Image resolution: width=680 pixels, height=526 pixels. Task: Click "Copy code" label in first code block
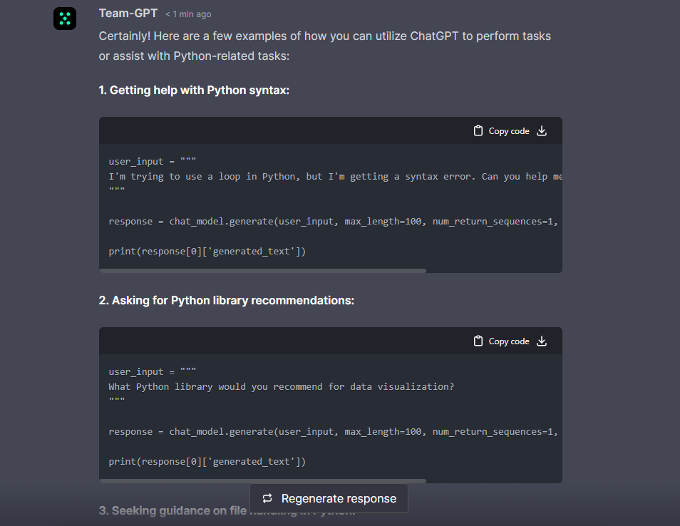click(x=509, y=131)
